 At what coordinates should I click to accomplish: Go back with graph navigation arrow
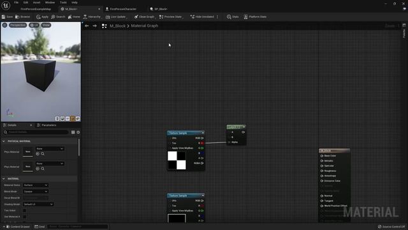click(x=87, y=26)
